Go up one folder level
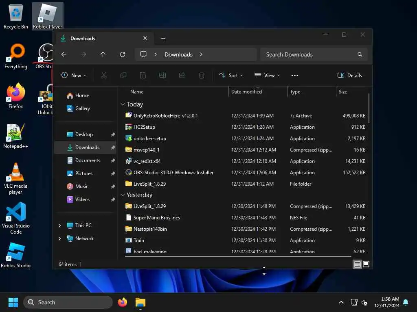The image size is (417, 312). point(103,54)
